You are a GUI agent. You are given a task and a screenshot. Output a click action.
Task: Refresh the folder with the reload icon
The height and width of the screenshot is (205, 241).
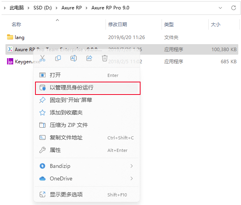(234, 8)
